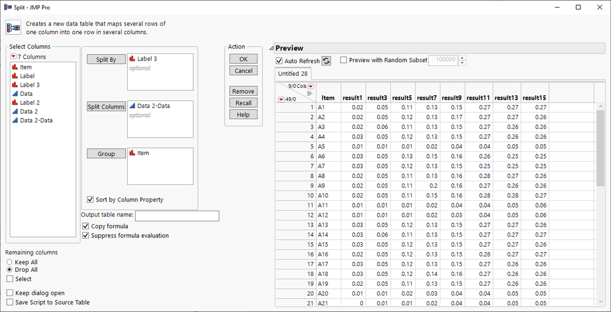Screen dimensions: 611x312
Task: Open the 9/0 Cols red triangle menu
Action: pos(310,87)
